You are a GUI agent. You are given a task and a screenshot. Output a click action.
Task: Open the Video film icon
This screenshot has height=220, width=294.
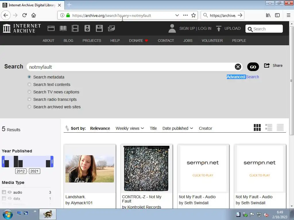click(x=75, y=28)
